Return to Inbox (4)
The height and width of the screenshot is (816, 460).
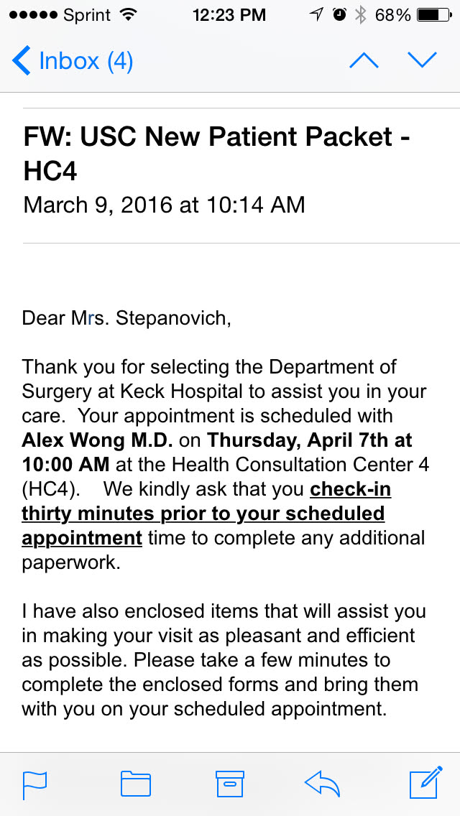coord(86,61)
